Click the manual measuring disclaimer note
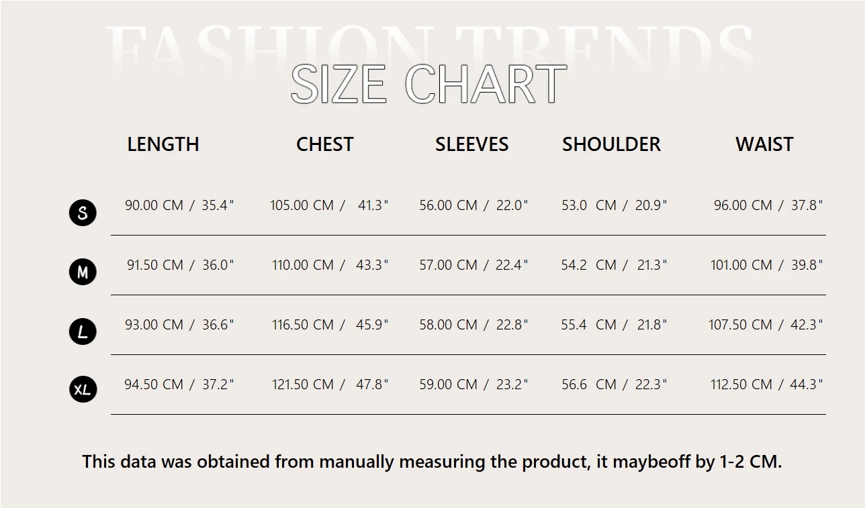This screenshot has height=508, width=865. (432, 462)
